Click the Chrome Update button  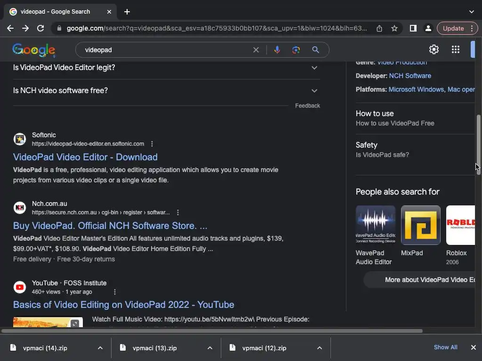pos(453,29)
